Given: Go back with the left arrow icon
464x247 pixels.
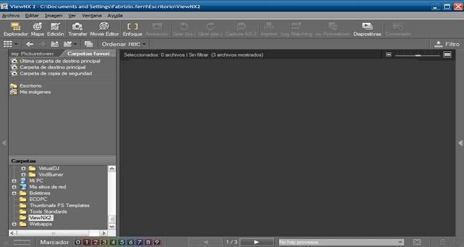Looking at the screenshot, I should pos(29,44).
